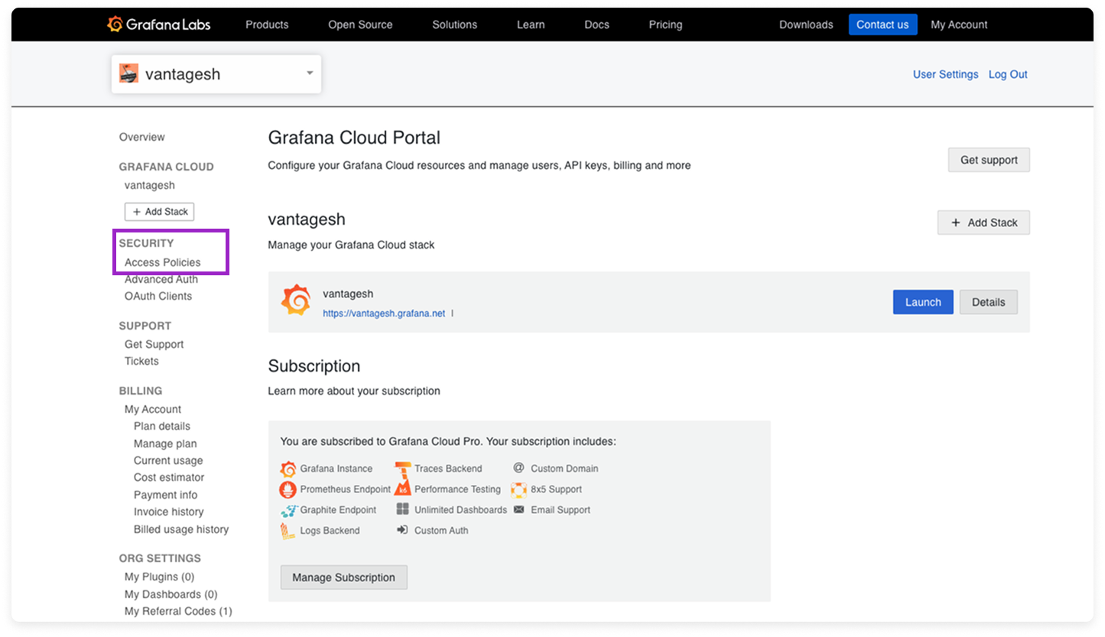Open the vantagesh.grafana.net URL link
This screenshot has width=1105, height=637.
pyautogui.click(x=384, y=314)
